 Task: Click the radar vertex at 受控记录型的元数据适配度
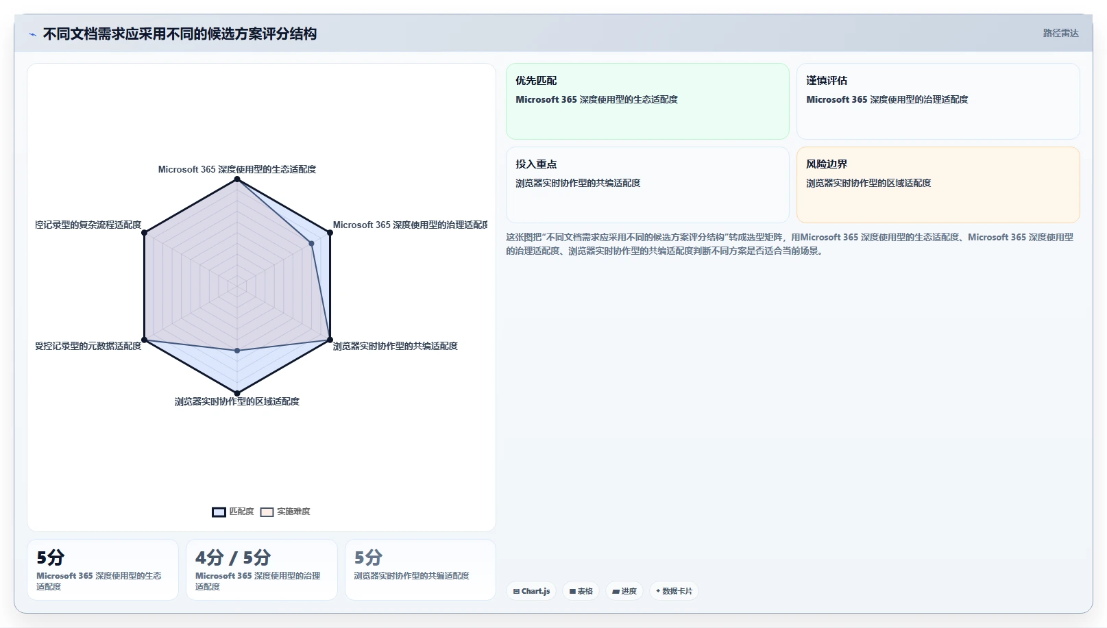pyautogui.click(x=144, y=340)
